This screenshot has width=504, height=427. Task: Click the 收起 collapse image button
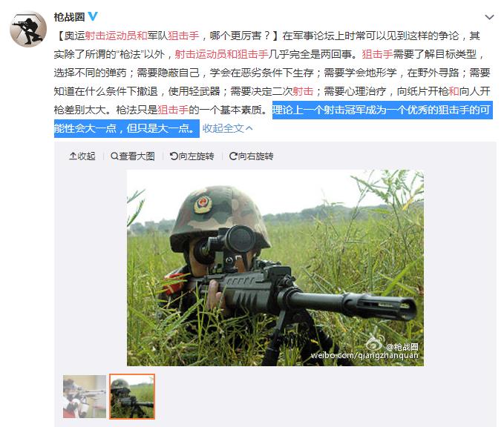pos(82,156)
